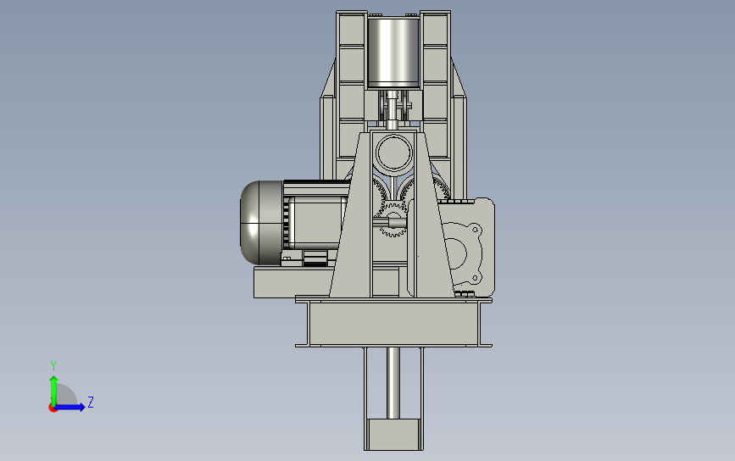735x461 pixels.
Task: Click the blue Z axis arrow of triad
Action: [x=70, y=407]
